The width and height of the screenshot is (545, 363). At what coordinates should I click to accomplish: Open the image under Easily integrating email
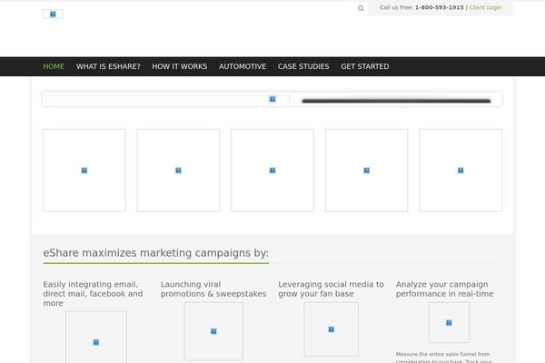(x=96, y=338)
